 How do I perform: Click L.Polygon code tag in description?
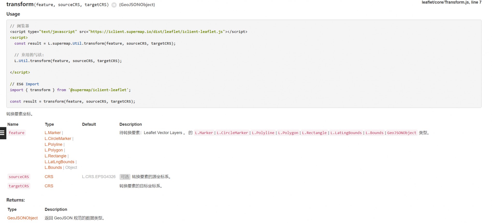288,133
